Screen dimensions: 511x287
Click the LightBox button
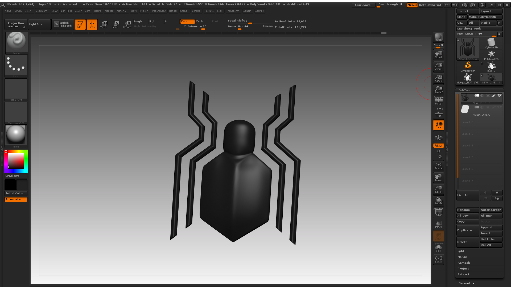39,24
